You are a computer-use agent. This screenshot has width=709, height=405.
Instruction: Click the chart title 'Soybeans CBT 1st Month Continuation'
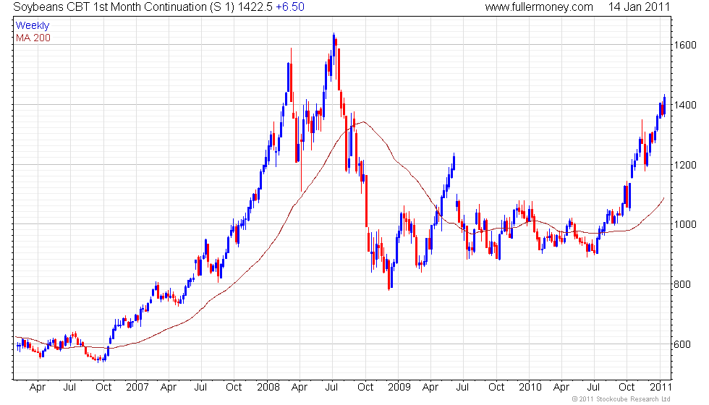(x=110, y=7)
